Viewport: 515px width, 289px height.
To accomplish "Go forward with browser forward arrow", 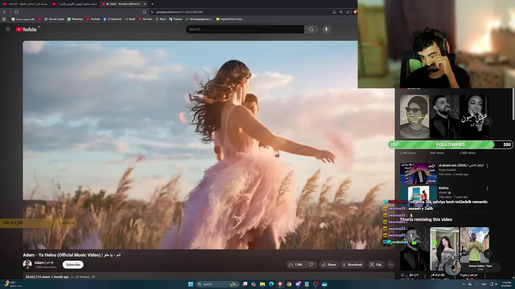I will click(10, 12).
